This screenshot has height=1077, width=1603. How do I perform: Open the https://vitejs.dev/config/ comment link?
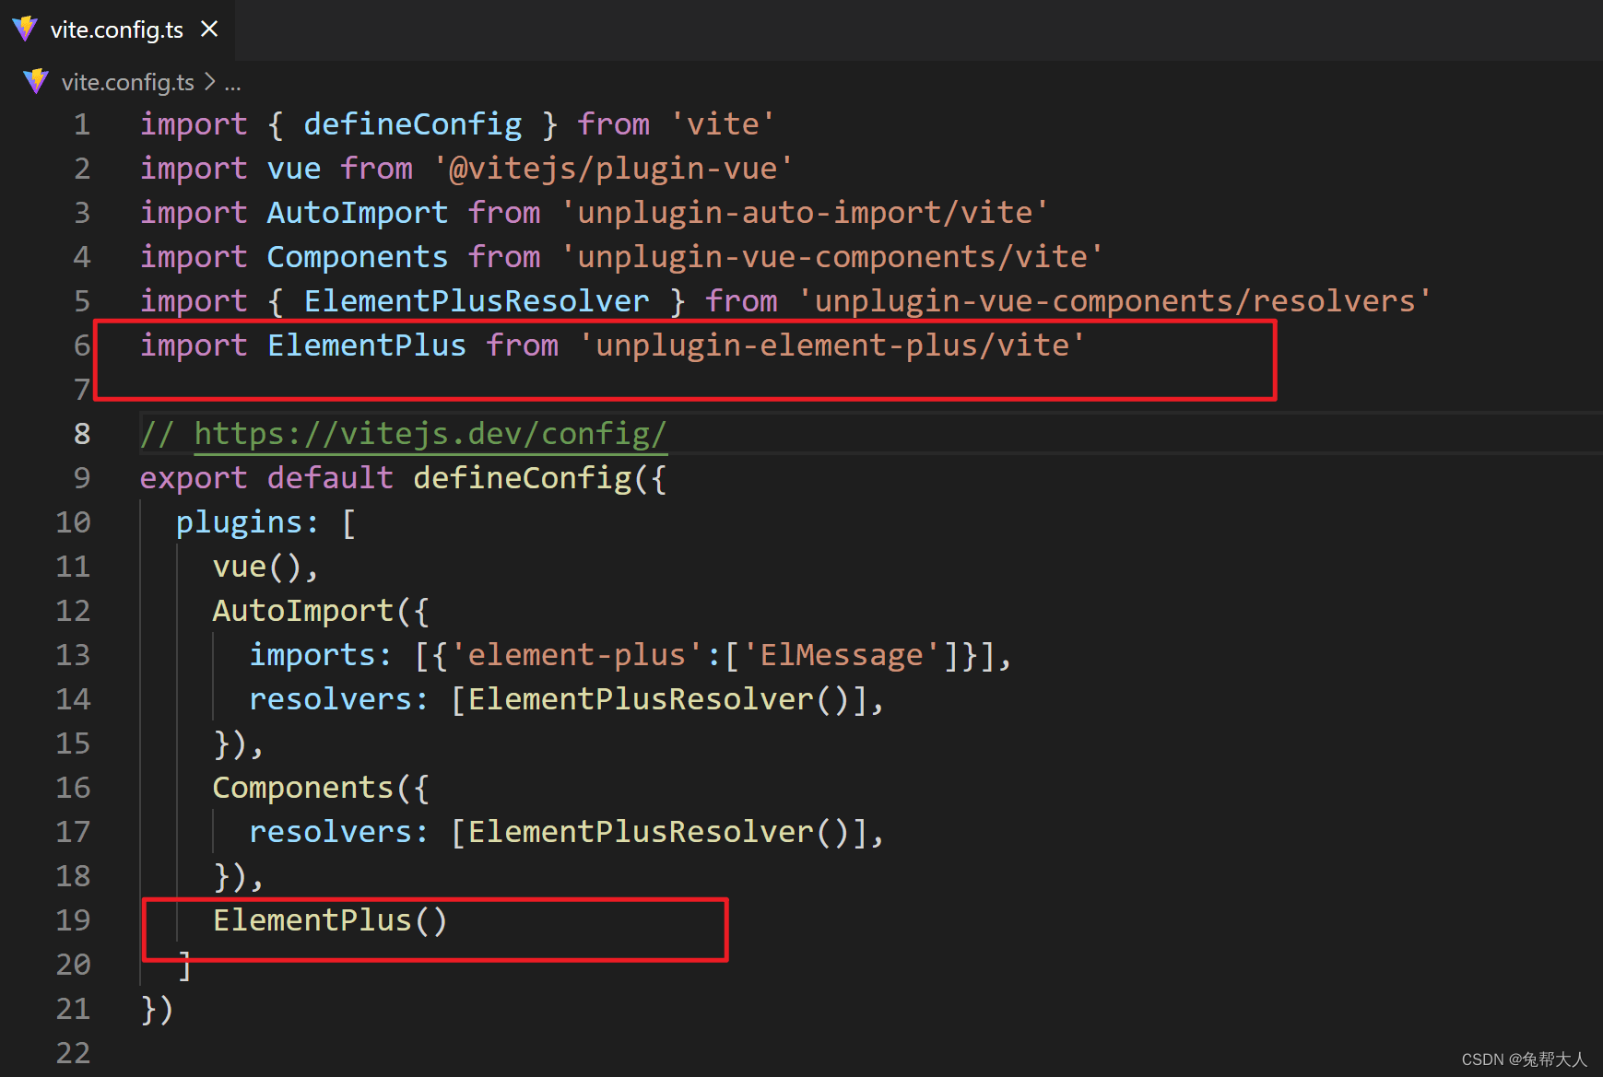[430, 433]
